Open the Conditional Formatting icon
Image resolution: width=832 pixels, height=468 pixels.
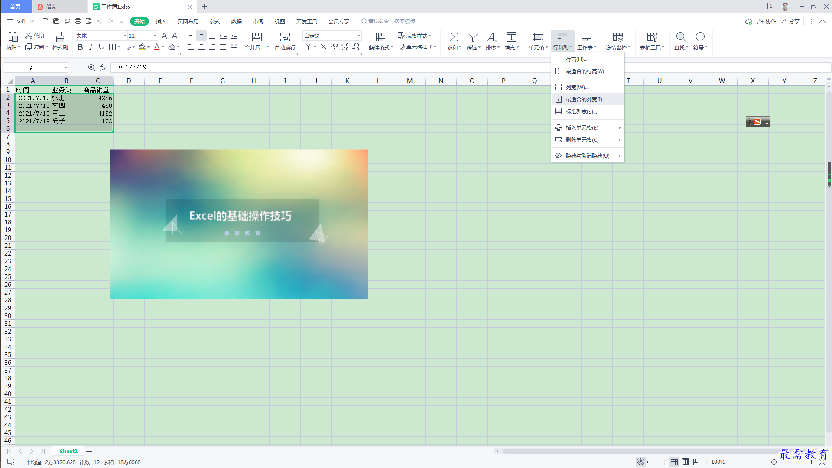380,37
